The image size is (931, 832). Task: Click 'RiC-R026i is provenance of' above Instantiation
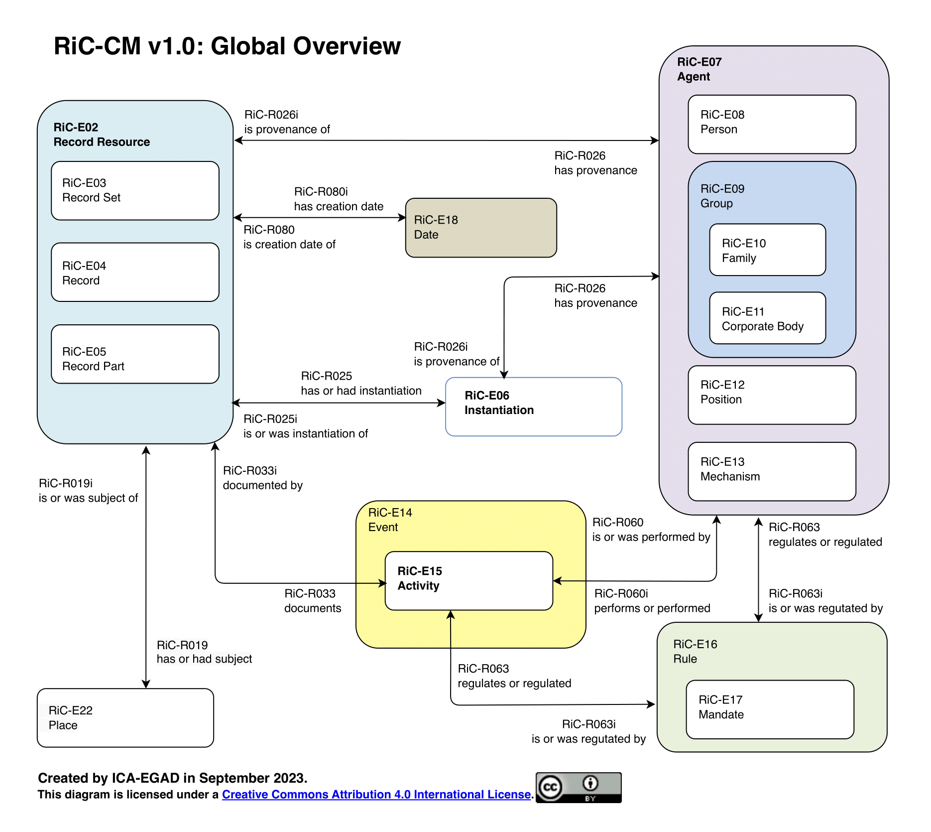(x=457, y=354)
